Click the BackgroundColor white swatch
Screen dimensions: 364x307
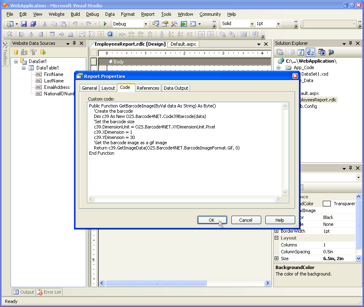coord(326,204)
